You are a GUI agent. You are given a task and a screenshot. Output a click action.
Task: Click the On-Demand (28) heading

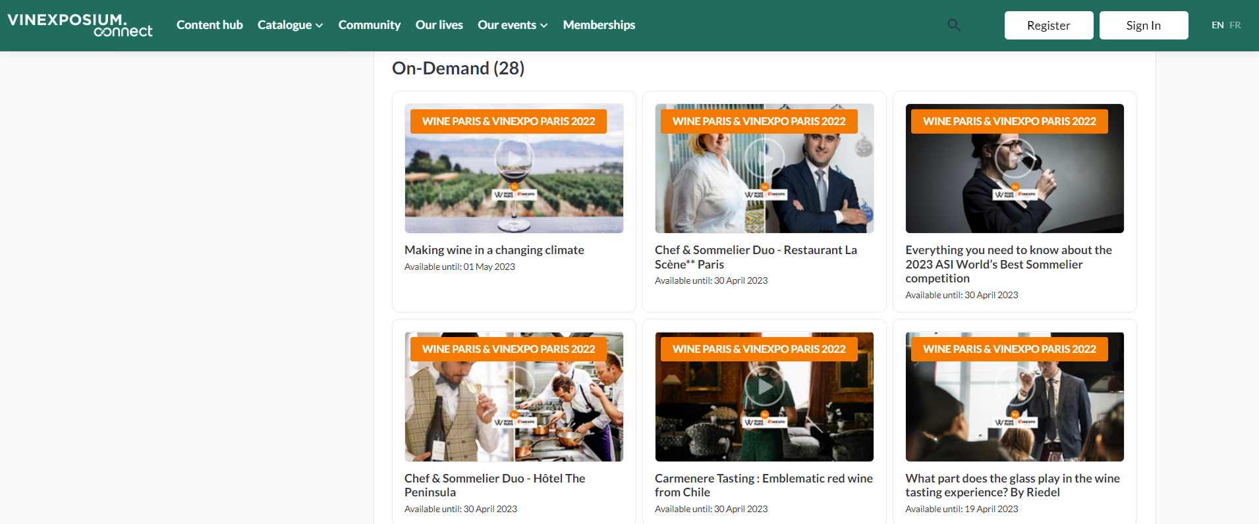pos(458,68)
